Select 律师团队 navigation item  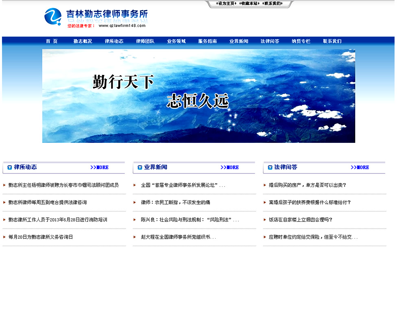coord(145,41)
